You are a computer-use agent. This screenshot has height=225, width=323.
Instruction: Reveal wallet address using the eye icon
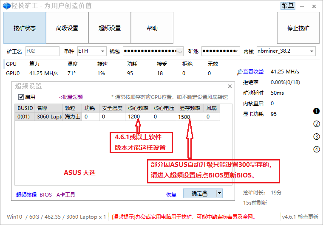click(180, 51)
